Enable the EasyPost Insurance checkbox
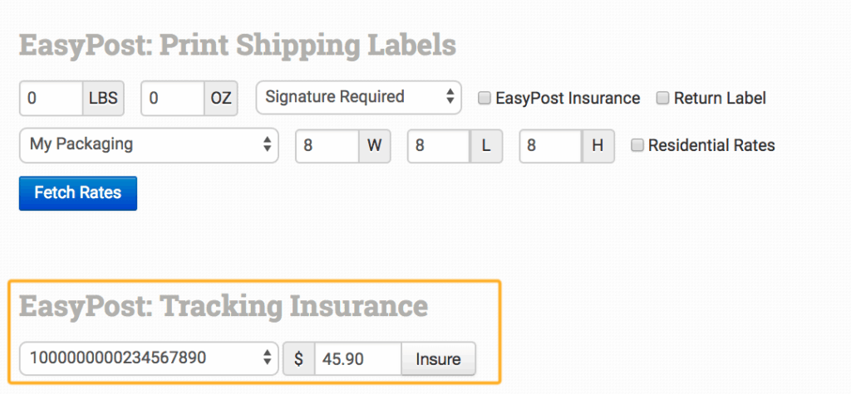 pos(485,98)
